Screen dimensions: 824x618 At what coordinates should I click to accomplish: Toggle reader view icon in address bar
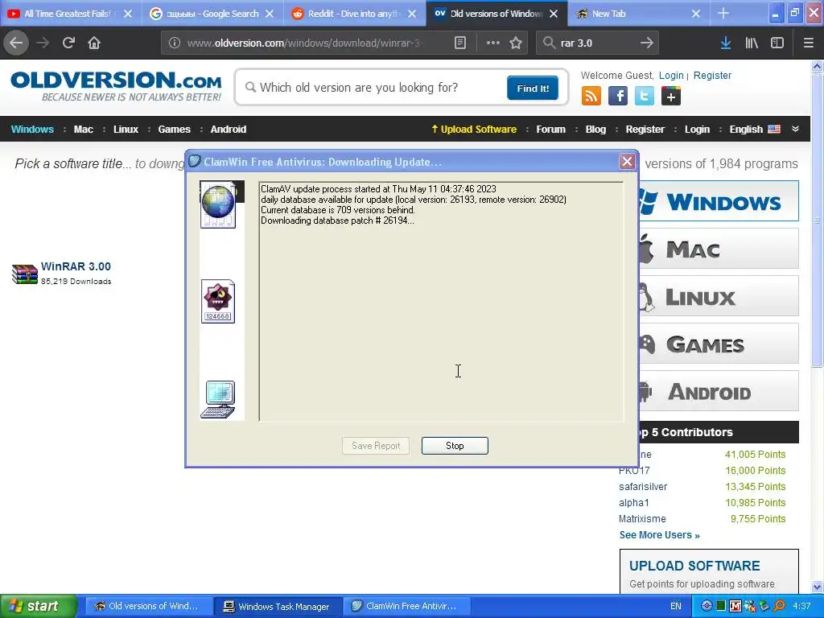(459, 43)
